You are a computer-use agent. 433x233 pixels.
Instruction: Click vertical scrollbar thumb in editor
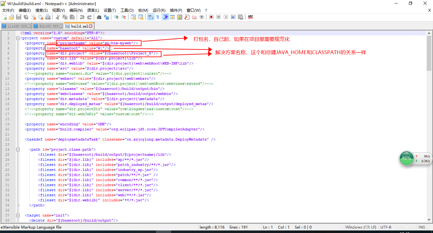click(x=429, y=54)
